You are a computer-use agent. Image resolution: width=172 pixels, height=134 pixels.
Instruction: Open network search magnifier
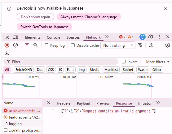[x=36, y=45]
